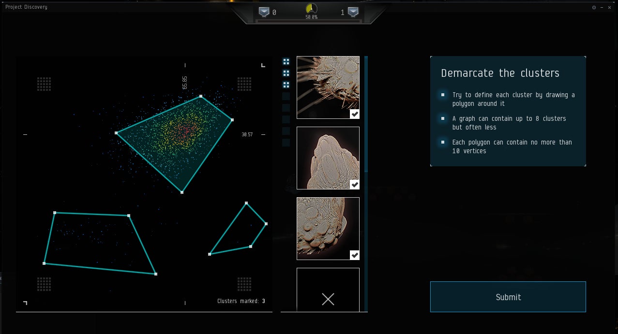Select the second cluster marker grid icon

tap(286, 73)
